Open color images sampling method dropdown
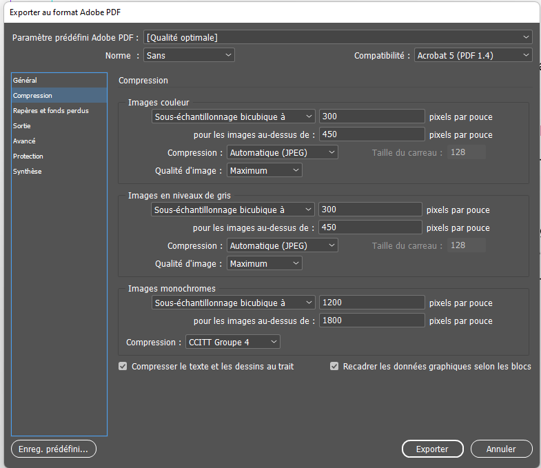The image size is (541, 468). 233,116
